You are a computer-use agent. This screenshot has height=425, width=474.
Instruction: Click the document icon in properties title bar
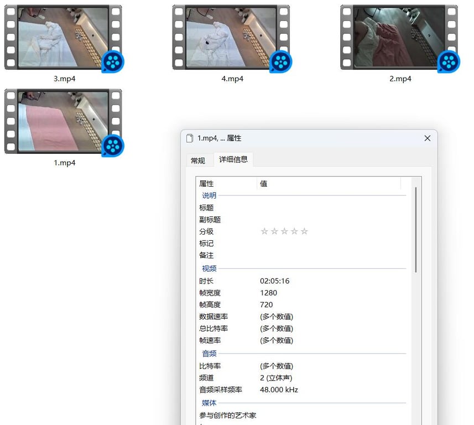(x=190, y=138)
